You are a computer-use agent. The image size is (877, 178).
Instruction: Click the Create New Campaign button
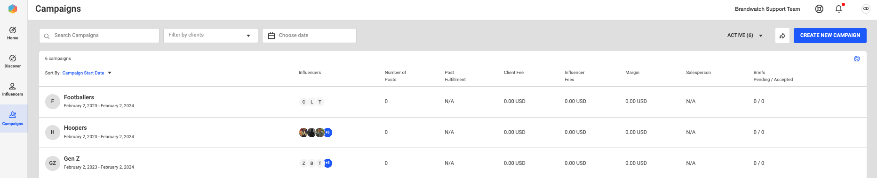point(830,36)
